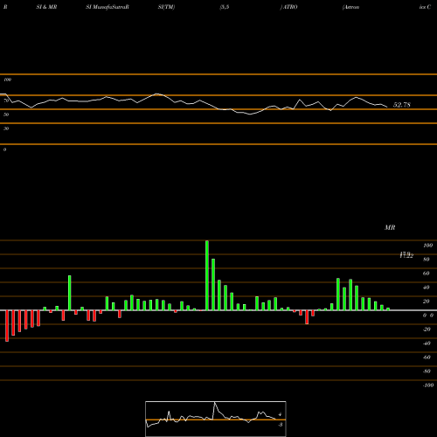Click the RSI current value 52.78
Screen dimensions: 437x437
coord(402,105)
